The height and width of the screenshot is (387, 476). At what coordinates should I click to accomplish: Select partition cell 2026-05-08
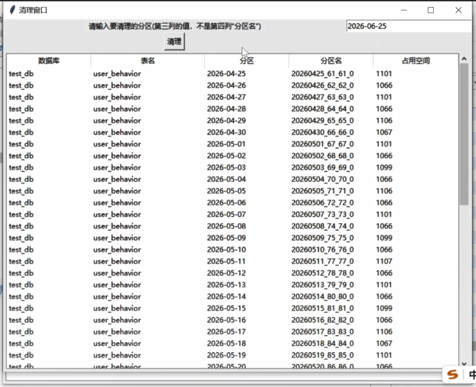[x=226, y=226]
